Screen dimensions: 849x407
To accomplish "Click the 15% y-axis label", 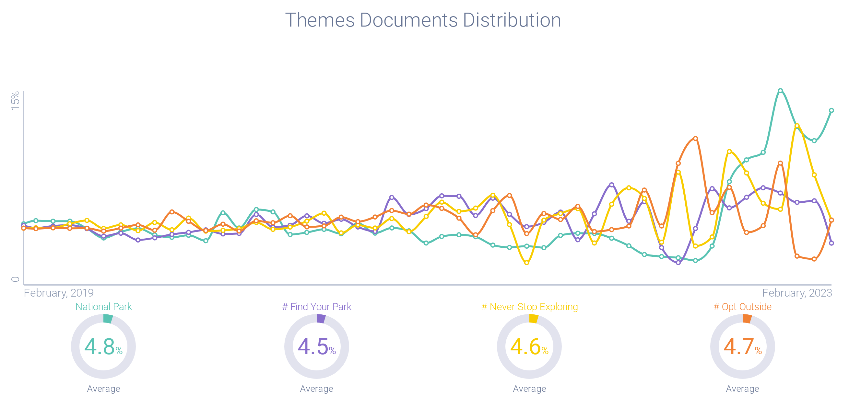I will pyautogui.click(x=15, y=100).
